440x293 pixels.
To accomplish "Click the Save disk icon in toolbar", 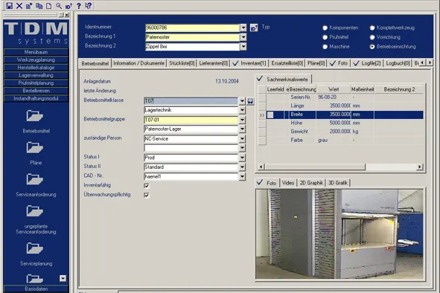I will 9,6.
